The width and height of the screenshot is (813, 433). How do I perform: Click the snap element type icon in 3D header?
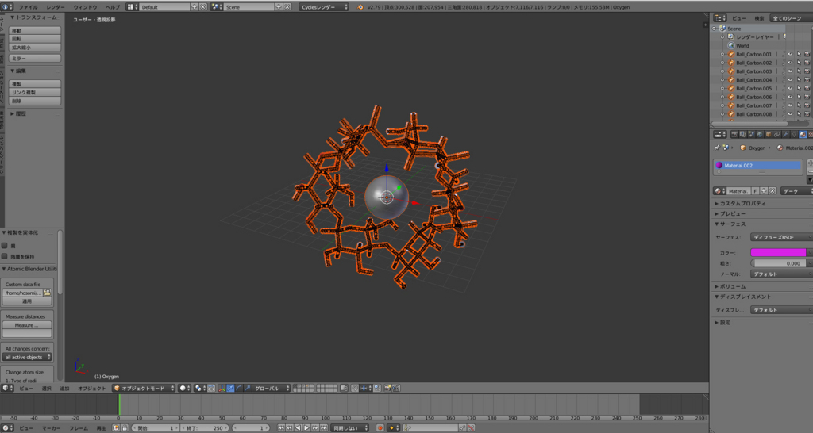tap(367, 388)
